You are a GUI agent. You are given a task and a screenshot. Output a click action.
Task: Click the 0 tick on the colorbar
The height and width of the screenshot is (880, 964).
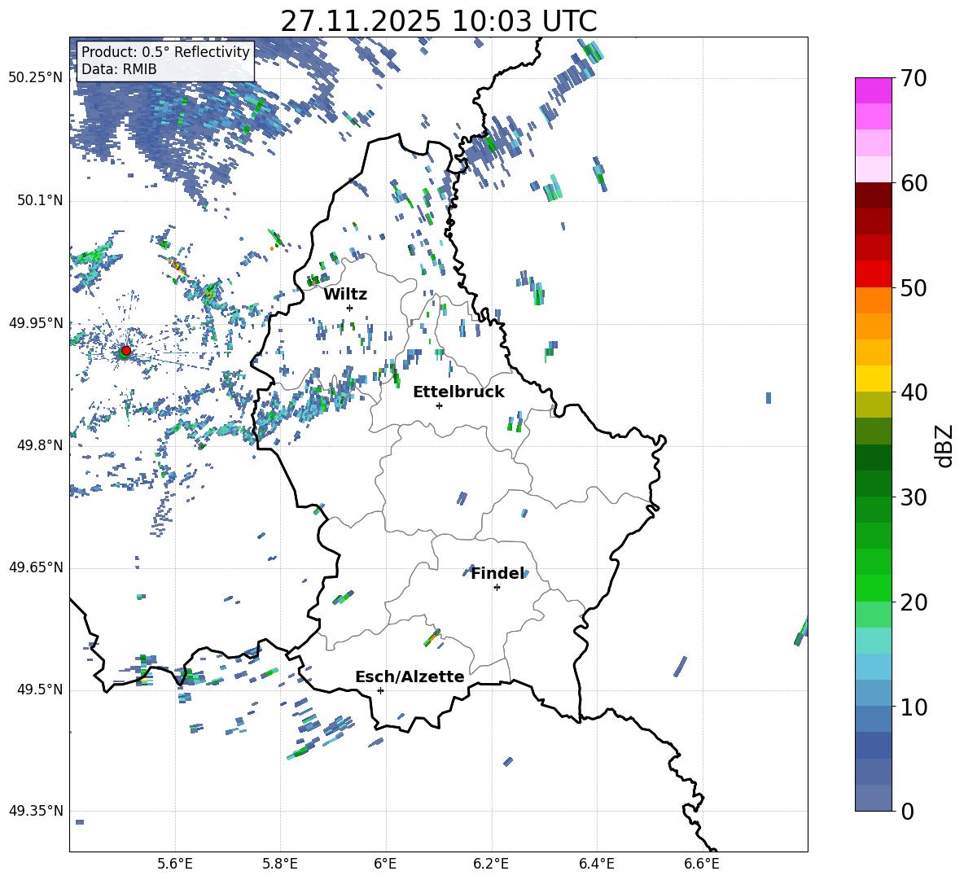907,811
